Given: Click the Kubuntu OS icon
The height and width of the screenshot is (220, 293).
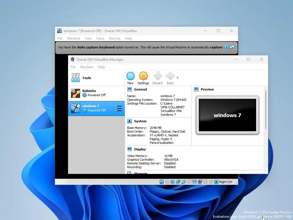Looking at the screenshot, I should coord(76,93).
